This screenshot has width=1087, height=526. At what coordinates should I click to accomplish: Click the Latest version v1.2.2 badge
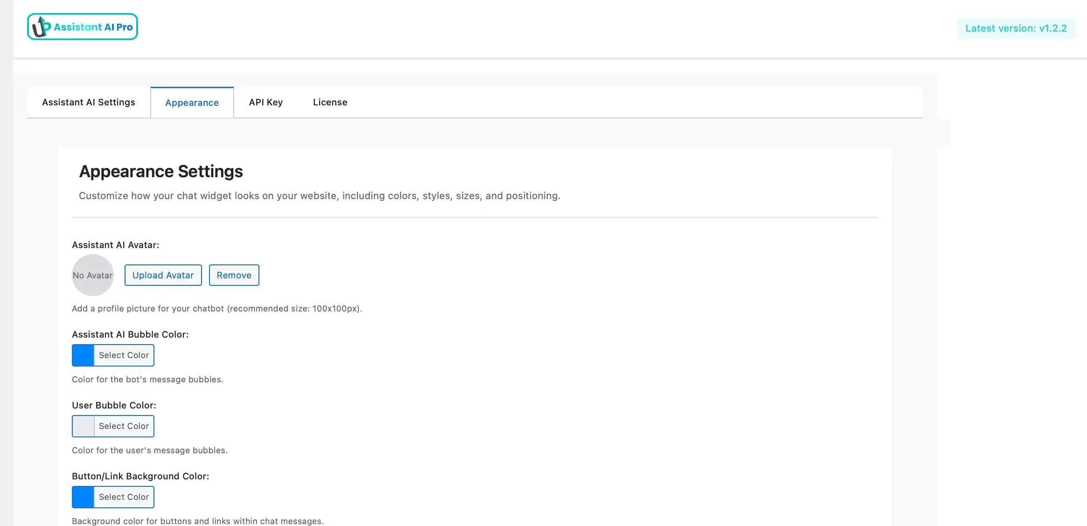pos(1016,28)
